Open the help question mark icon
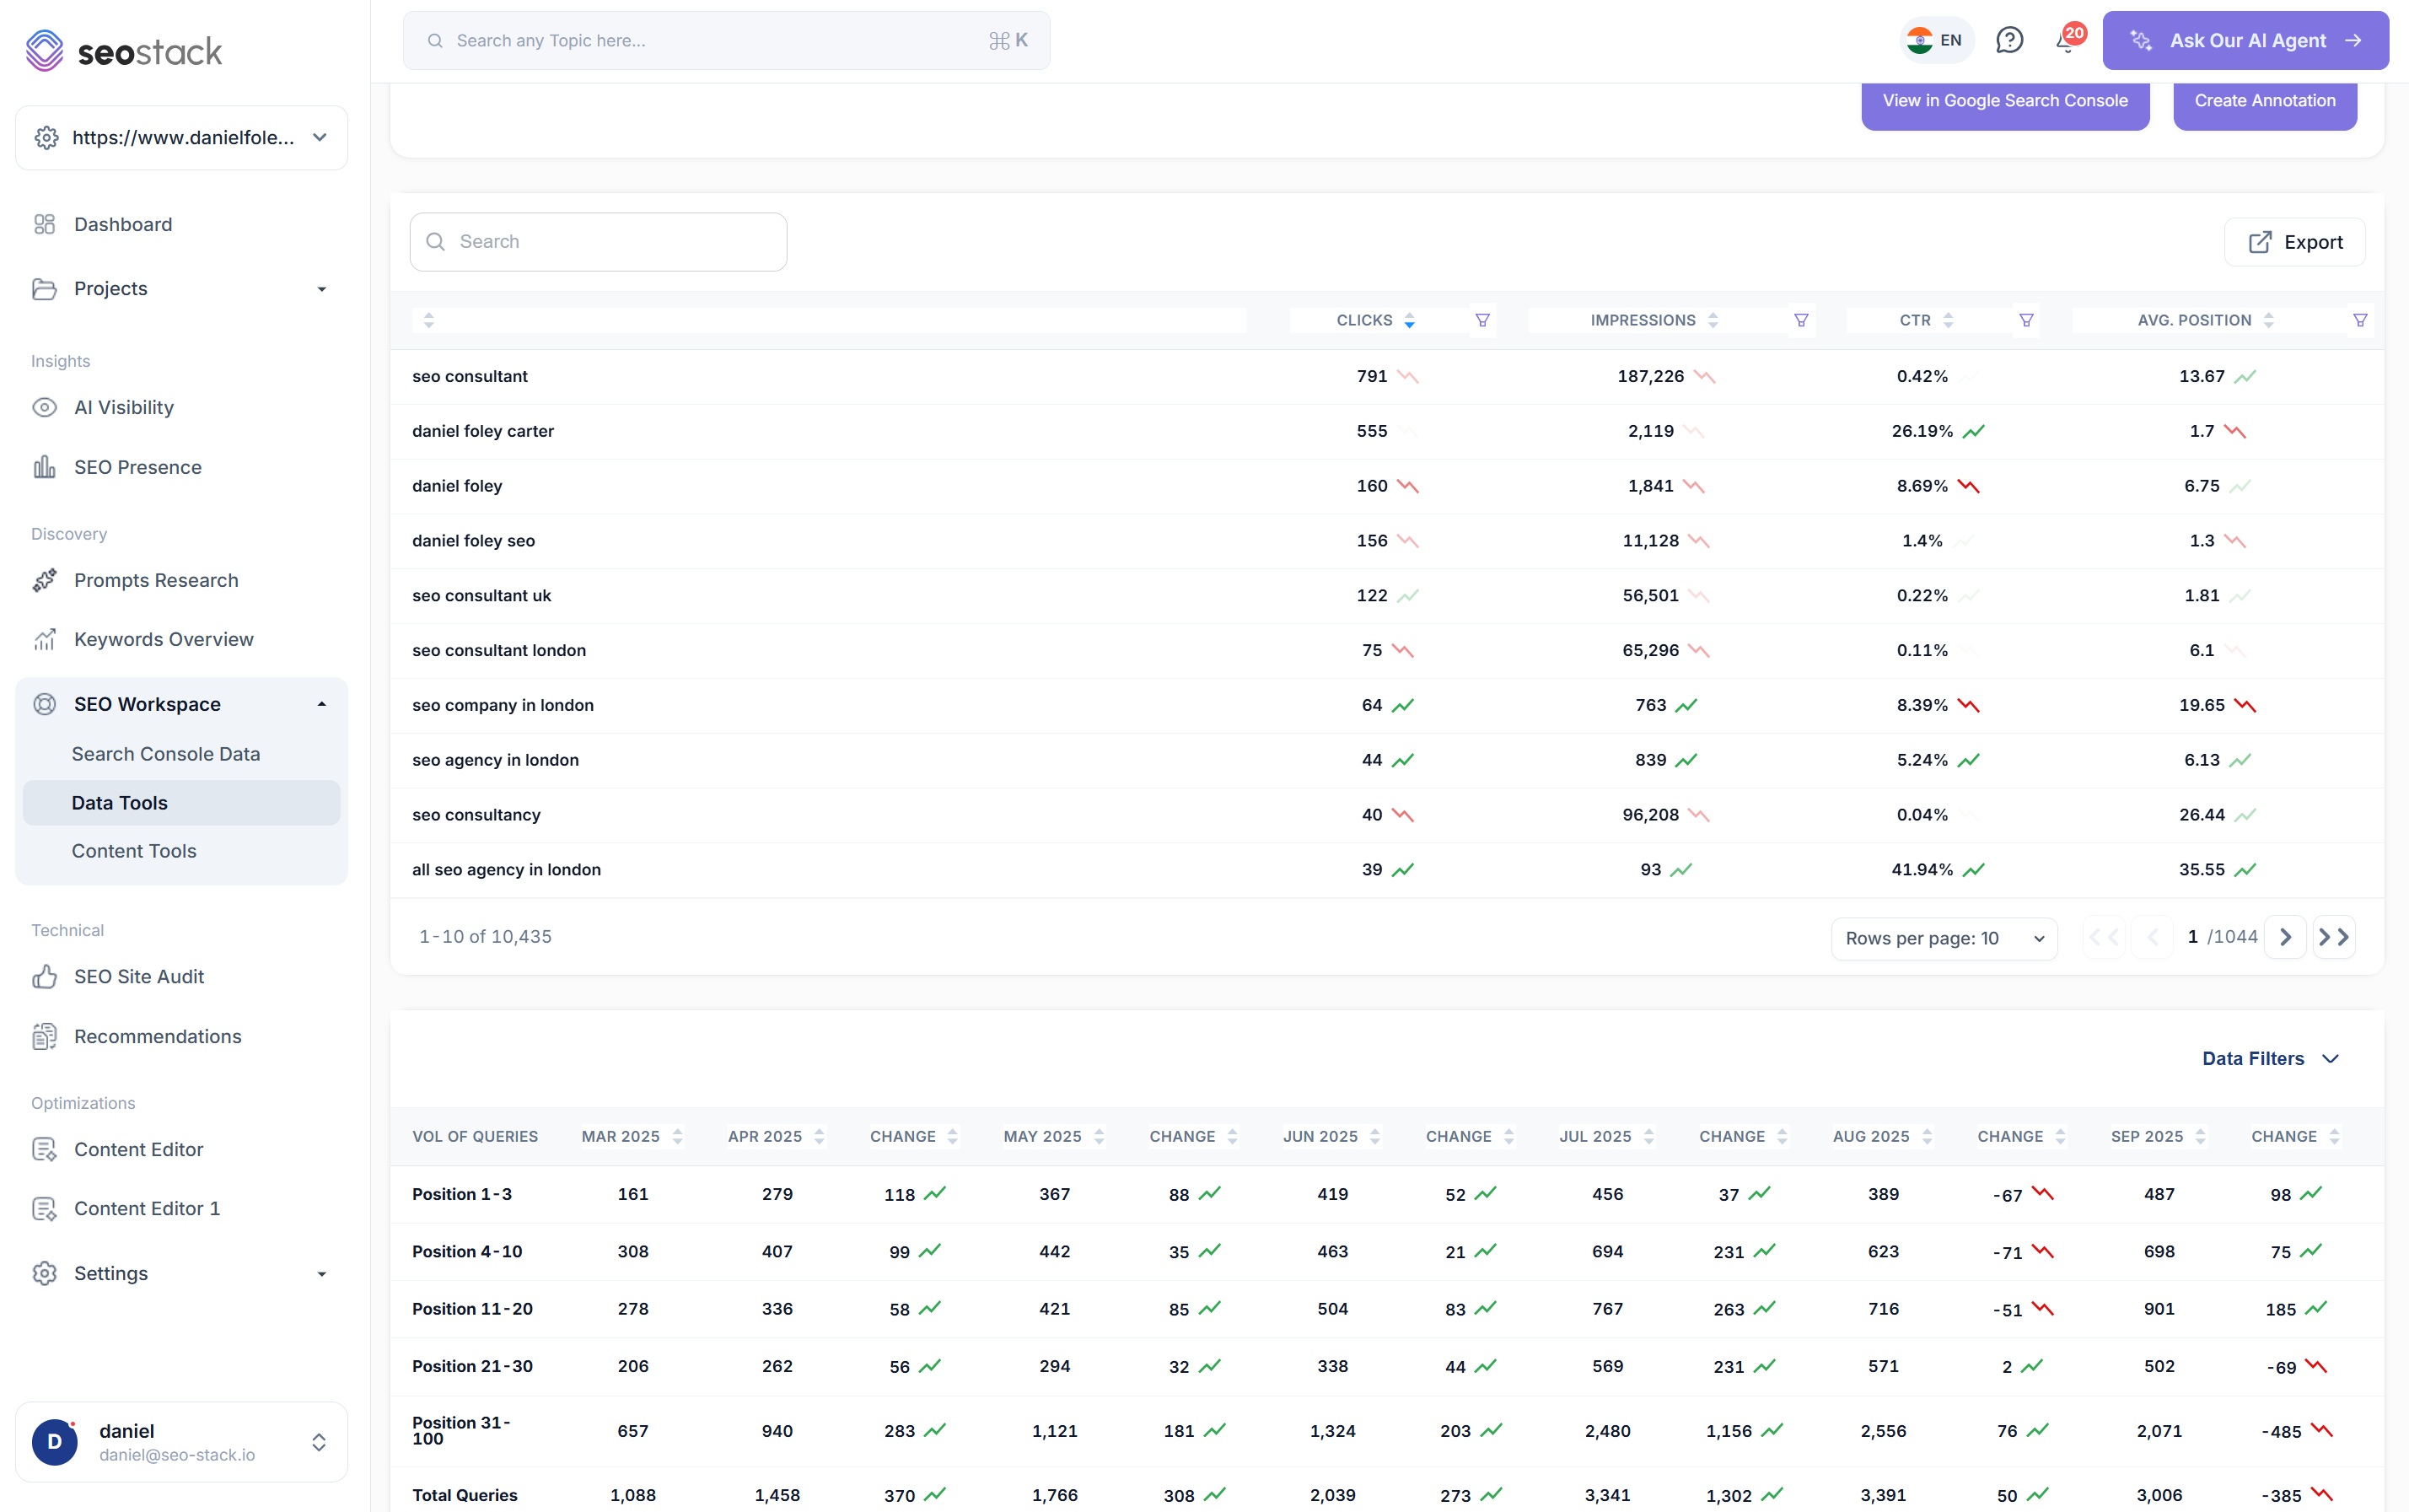Image resolution: width=2409 pixels, height=1512 pixels. click(x=2009, y=40)
